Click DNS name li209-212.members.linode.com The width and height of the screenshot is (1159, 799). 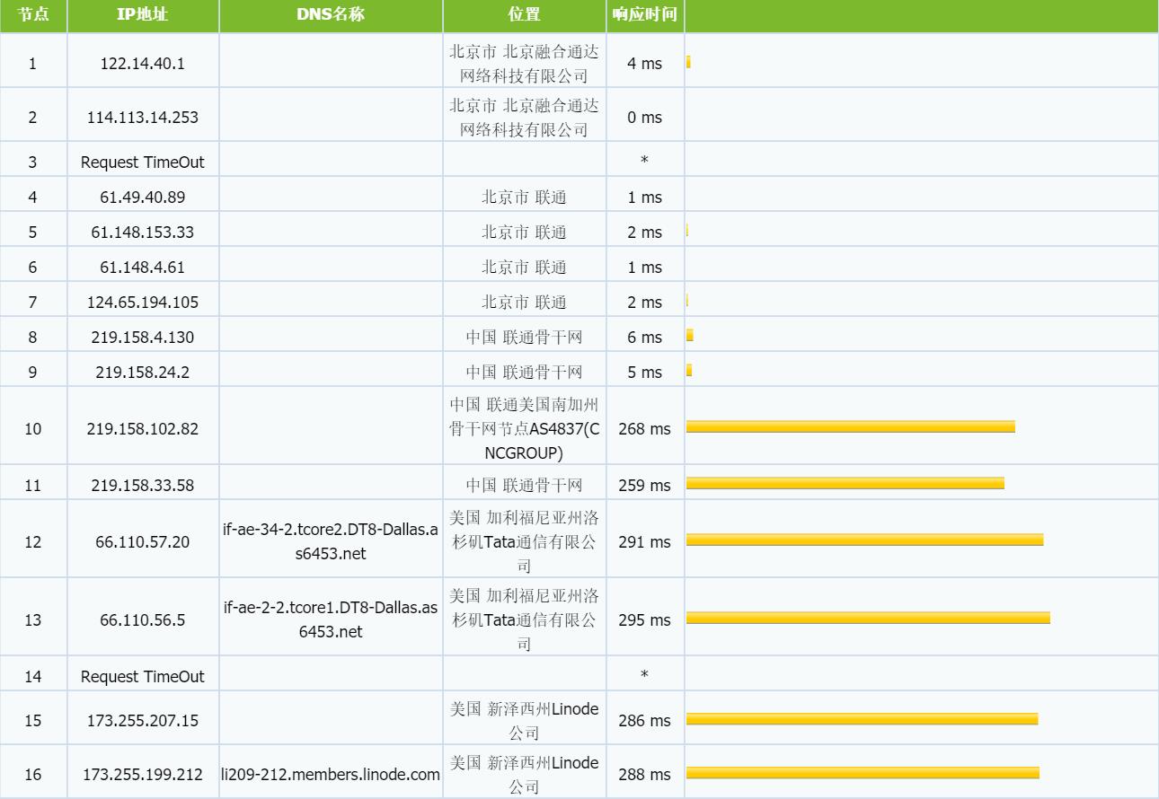click(x=331, y=773)
